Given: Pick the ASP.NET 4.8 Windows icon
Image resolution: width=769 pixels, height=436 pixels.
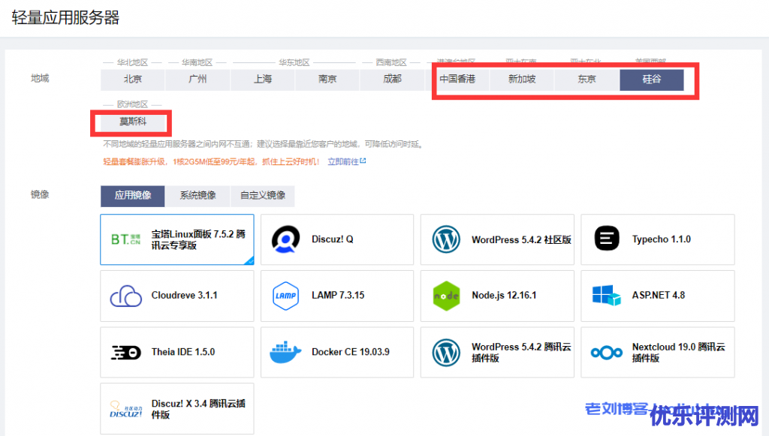Looking at the screenshot, I should click(x=607, y=296).
